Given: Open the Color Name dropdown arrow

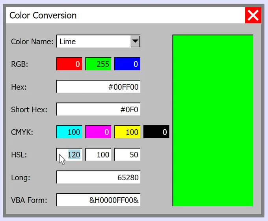Looking at the screenshot, I should tap(135, 42).
